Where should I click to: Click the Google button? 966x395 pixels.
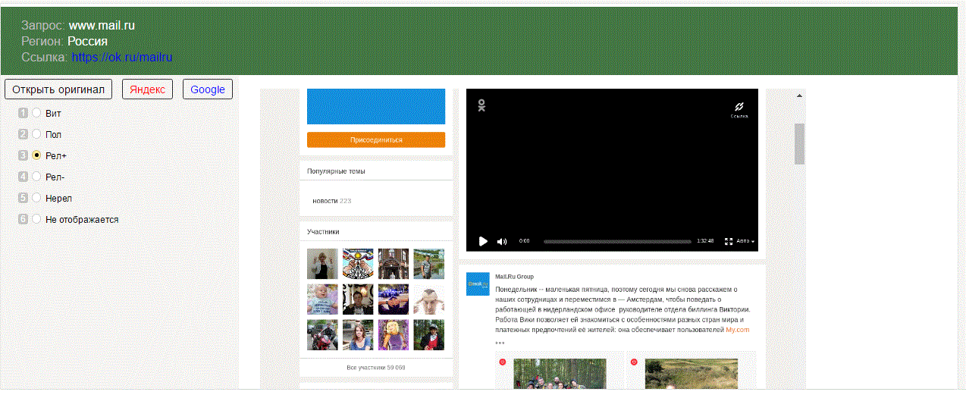coord(208,89)
